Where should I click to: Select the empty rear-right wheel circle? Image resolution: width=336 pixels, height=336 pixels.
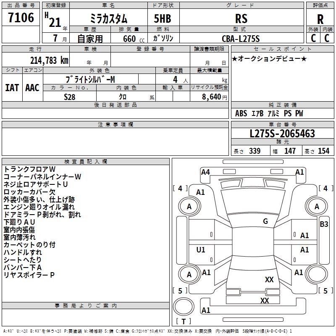(317, 275)
